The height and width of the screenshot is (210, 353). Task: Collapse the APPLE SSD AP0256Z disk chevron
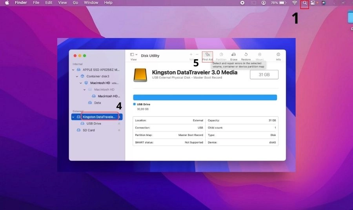(73, 70)
